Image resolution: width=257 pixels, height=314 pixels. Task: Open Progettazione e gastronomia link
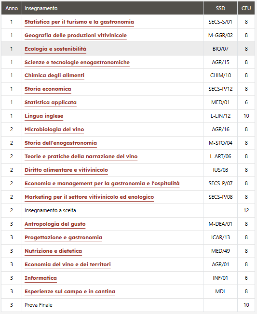point(63,237)
